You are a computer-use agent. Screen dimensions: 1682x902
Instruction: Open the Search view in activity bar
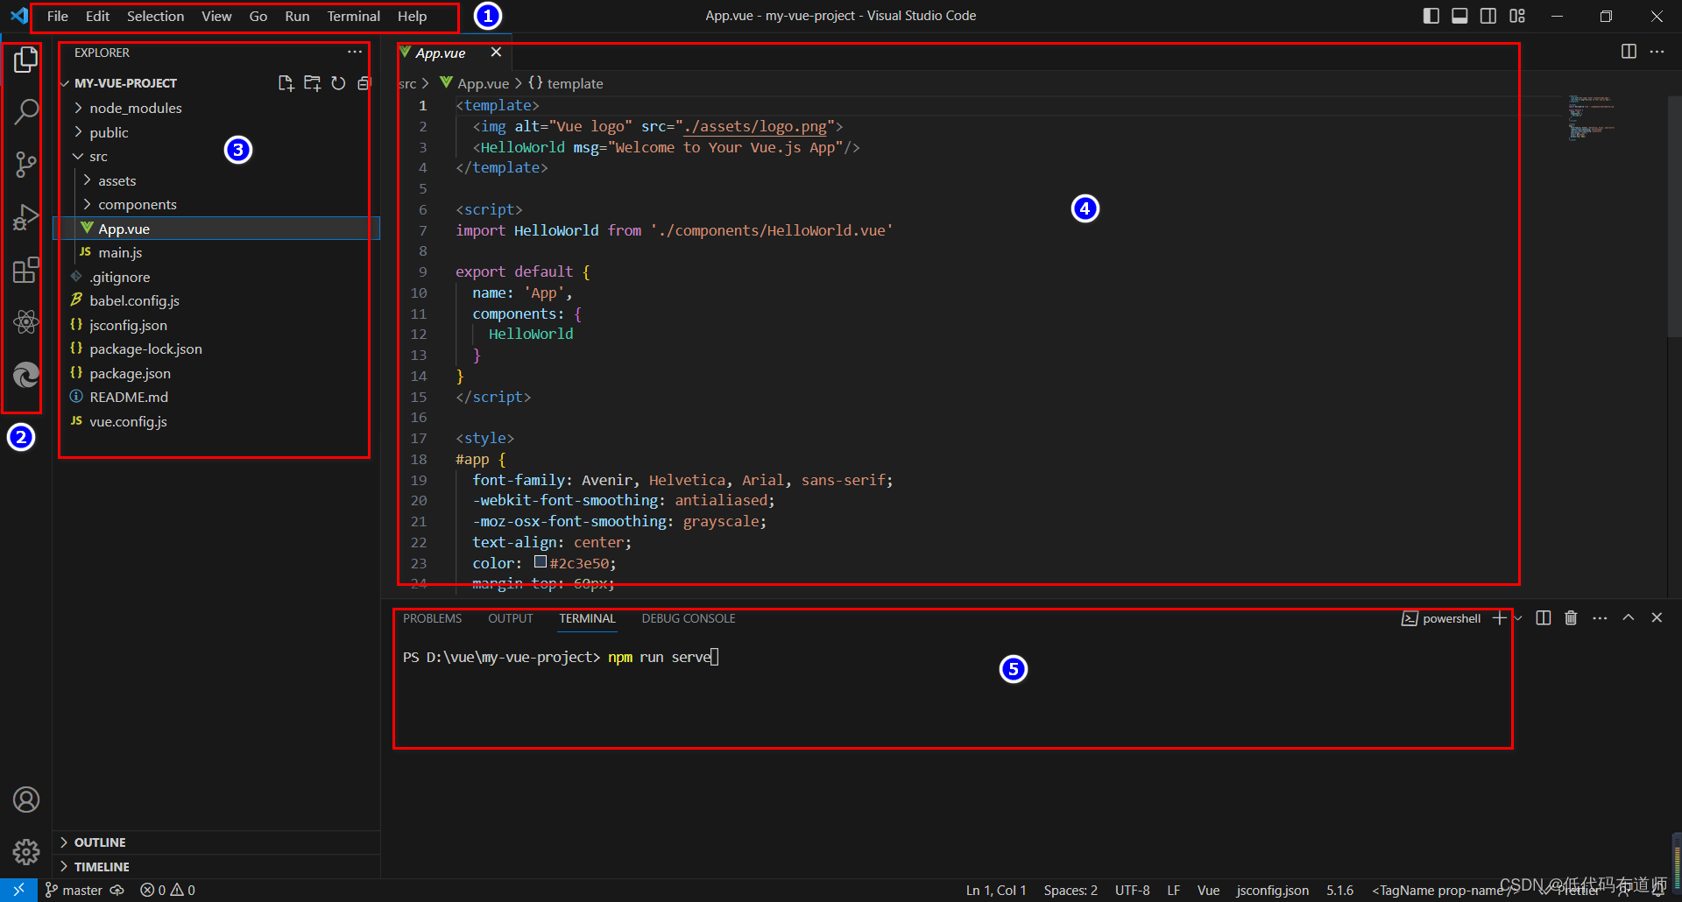coord(25,111)
